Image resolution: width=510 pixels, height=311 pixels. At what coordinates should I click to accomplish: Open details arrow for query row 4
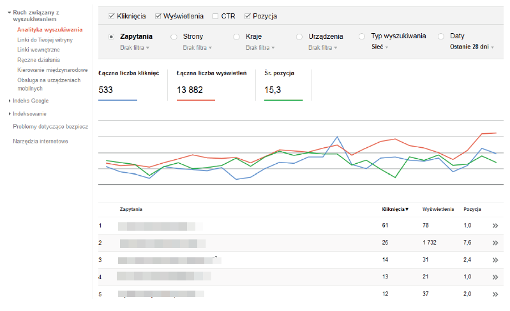495,277
